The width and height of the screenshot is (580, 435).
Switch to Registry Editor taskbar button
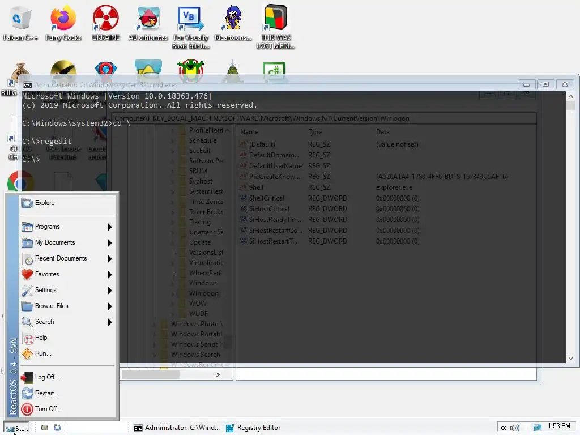[x=254, y=428]
